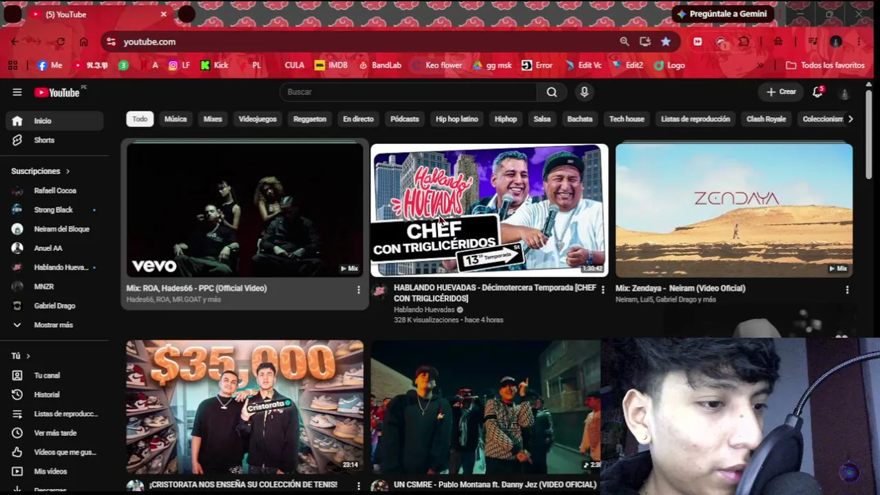Open ROA, Hades66 - PPC mix thumbnail
The image size is (880, 495).
[x=244, y=210]
